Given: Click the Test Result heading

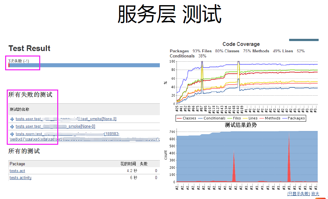Looking at the screenshot, I should click(29, 48).
